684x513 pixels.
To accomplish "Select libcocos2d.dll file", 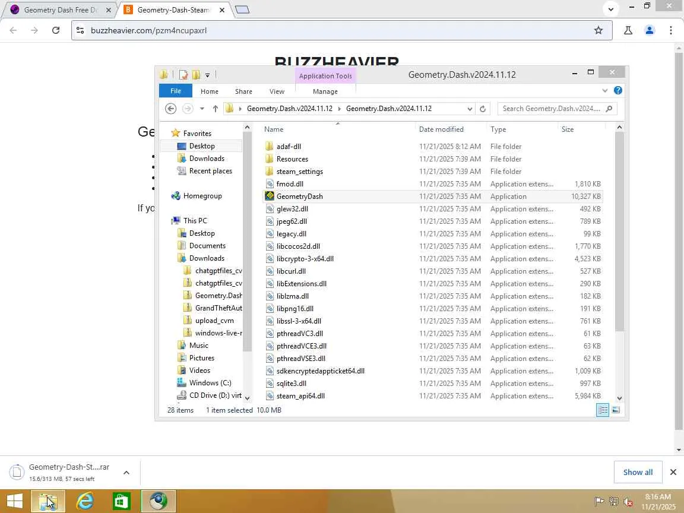I will point(298,246).
